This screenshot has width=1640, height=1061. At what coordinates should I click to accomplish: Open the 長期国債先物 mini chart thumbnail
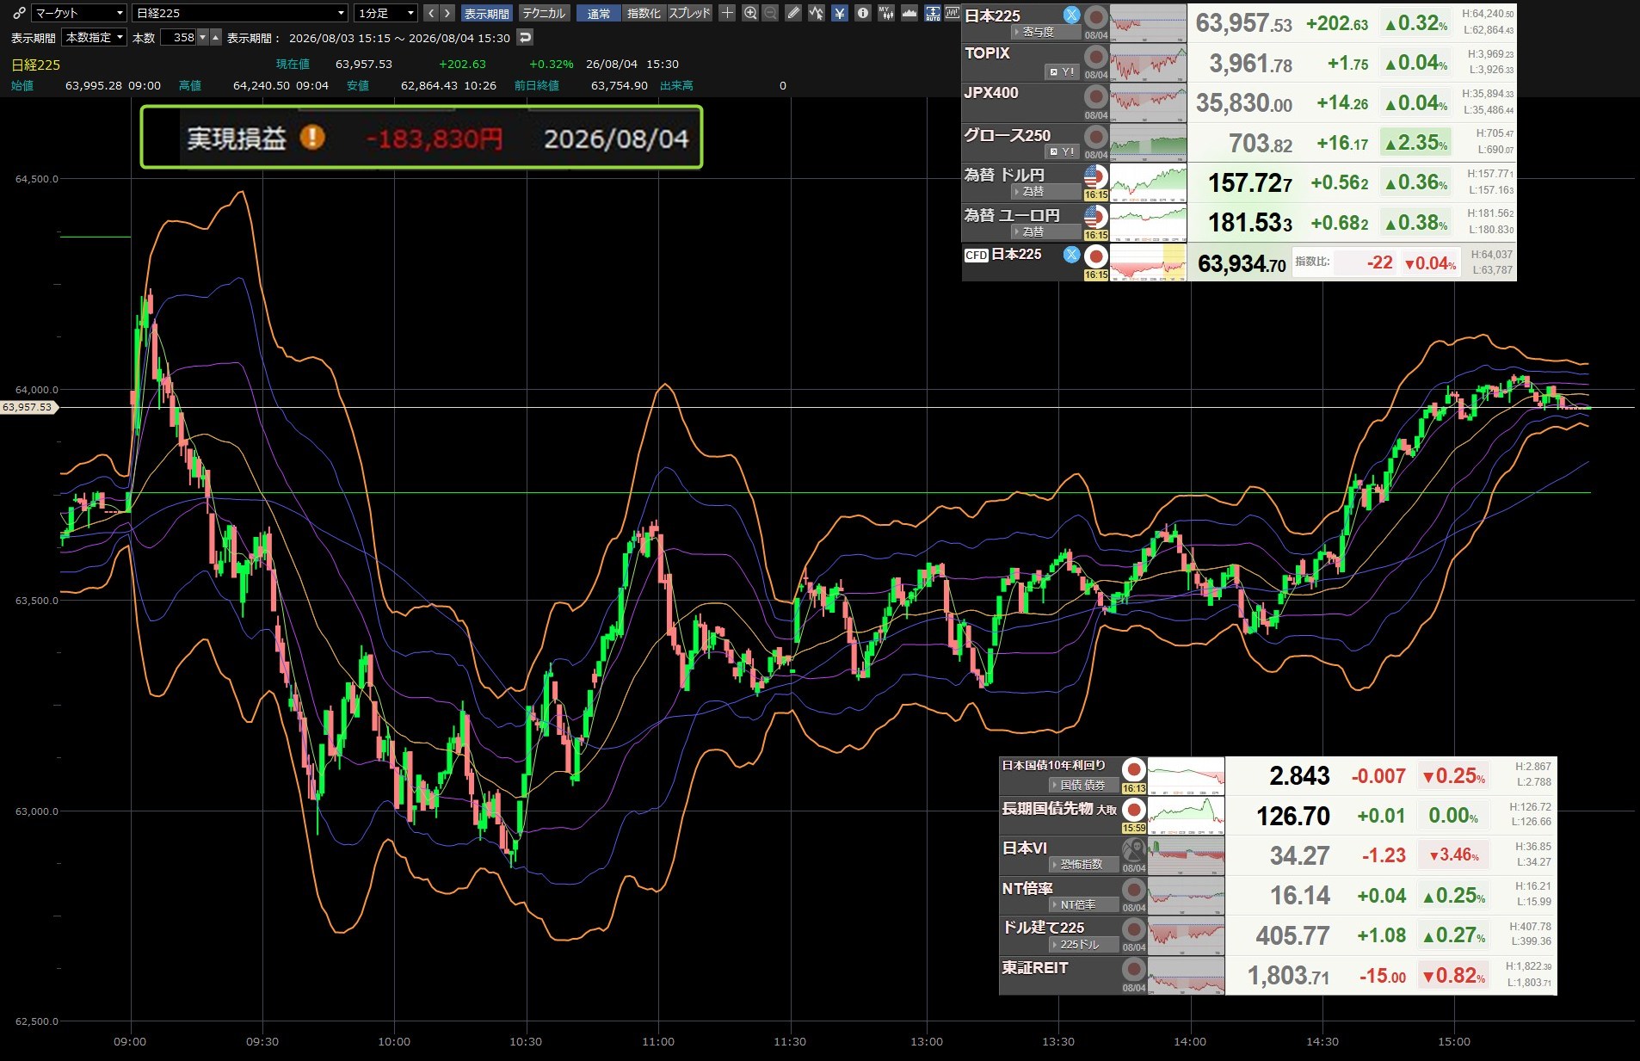(1186, 816)
